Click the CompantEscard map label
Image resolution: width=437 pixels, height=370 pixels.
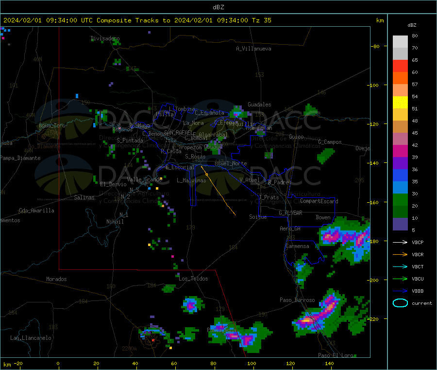(319, 201)
